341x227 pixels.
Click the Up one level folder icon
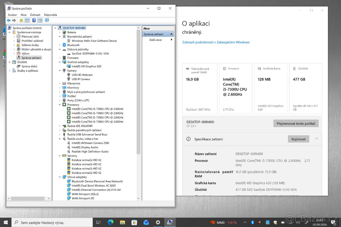pyautogui.click(x=21, y=20)
